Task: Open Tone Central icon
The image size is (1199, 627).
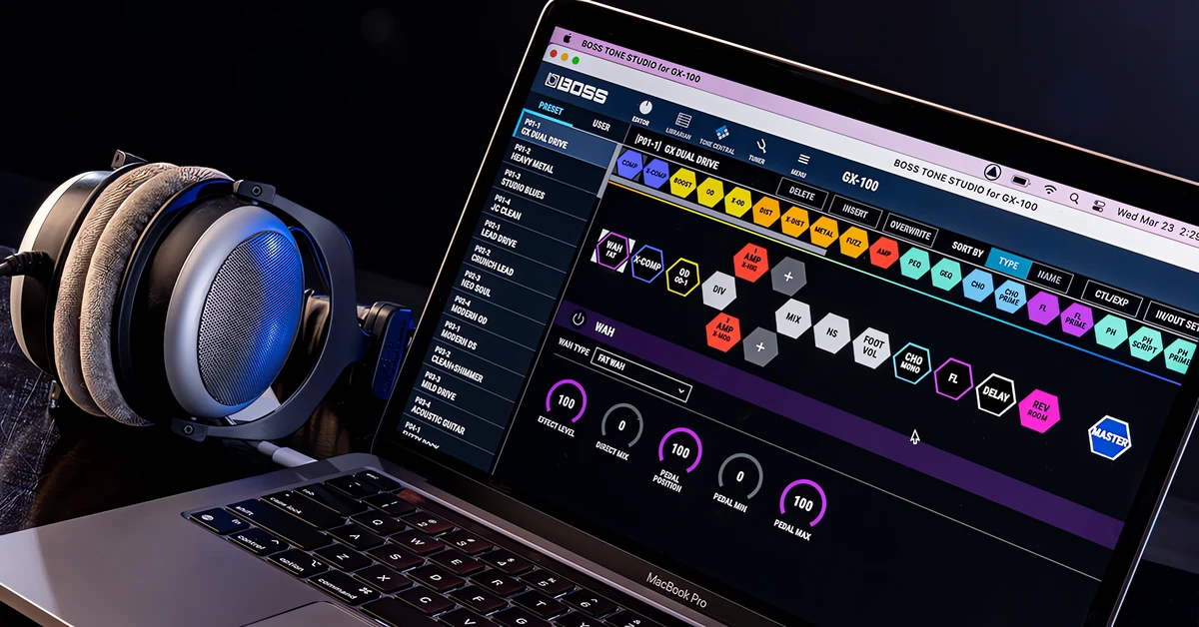Action: point(721,133)
